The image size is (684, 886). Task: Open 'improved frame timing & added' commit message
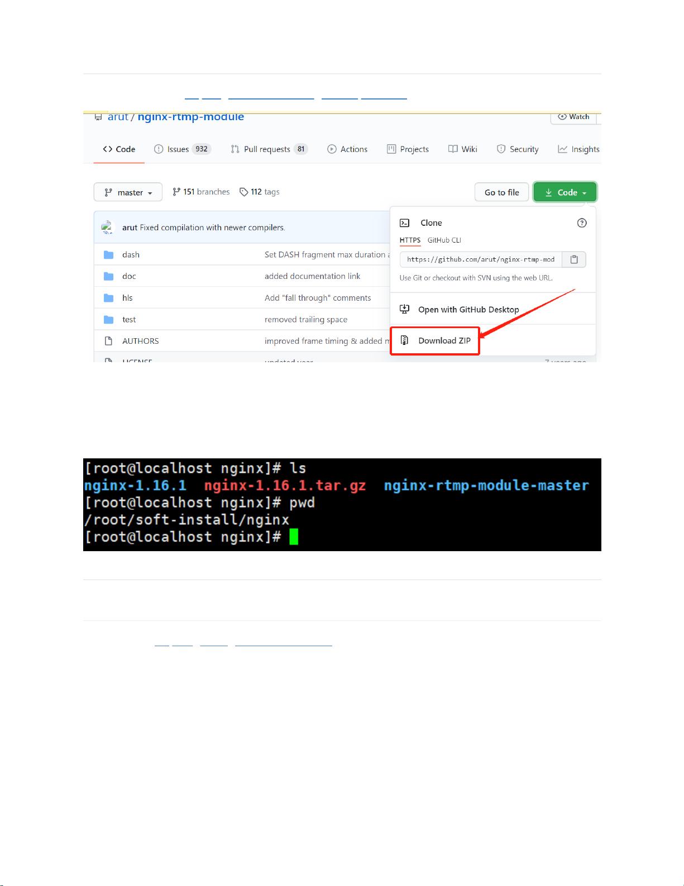click(327, 341)
